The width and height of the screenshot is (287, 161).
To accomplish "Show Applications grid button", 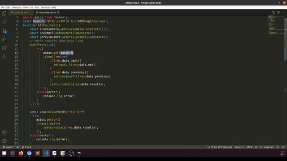I will tap(283, 153).
